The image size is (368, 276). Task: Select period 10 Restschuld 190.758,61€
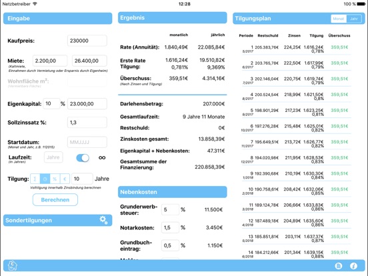click(x=267, y=189)
